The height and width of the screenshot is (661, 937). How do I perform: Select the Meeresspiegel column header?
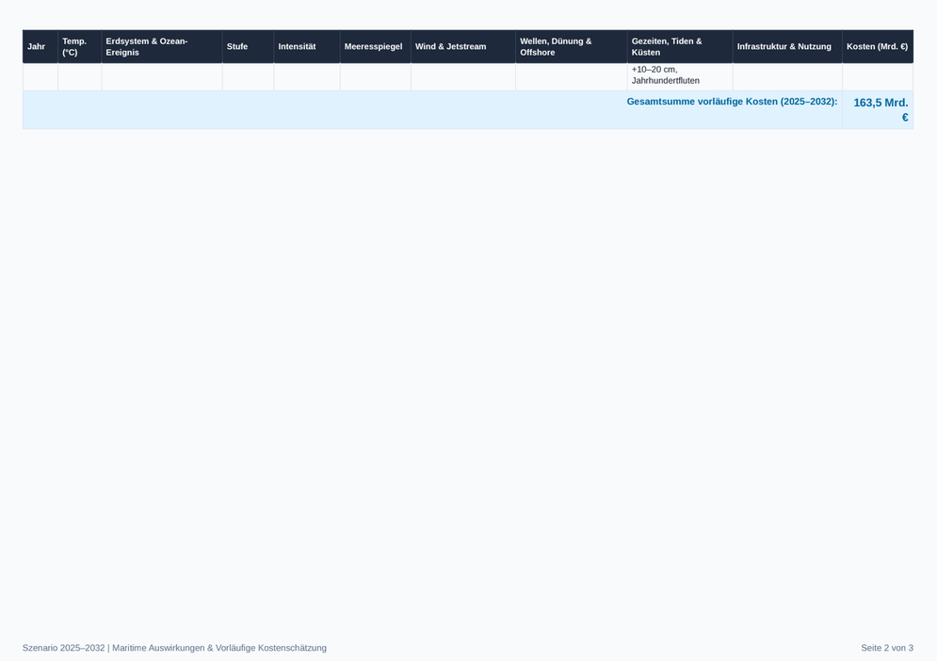pyautogui.click(x=376, y=47)
